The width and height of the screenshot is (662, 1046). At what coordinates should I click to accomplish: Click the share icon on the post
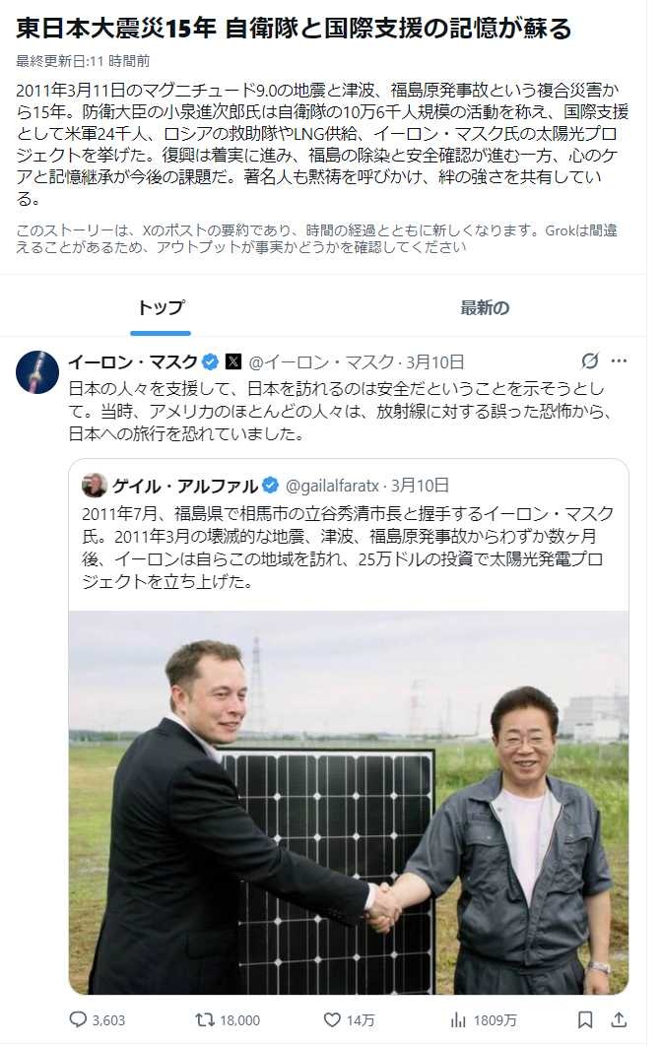coord(619,1019)
